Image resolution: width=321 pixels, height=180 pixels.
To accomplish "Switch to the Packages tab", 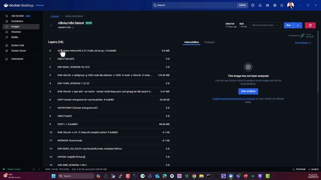I will click(x=209, y=42).
